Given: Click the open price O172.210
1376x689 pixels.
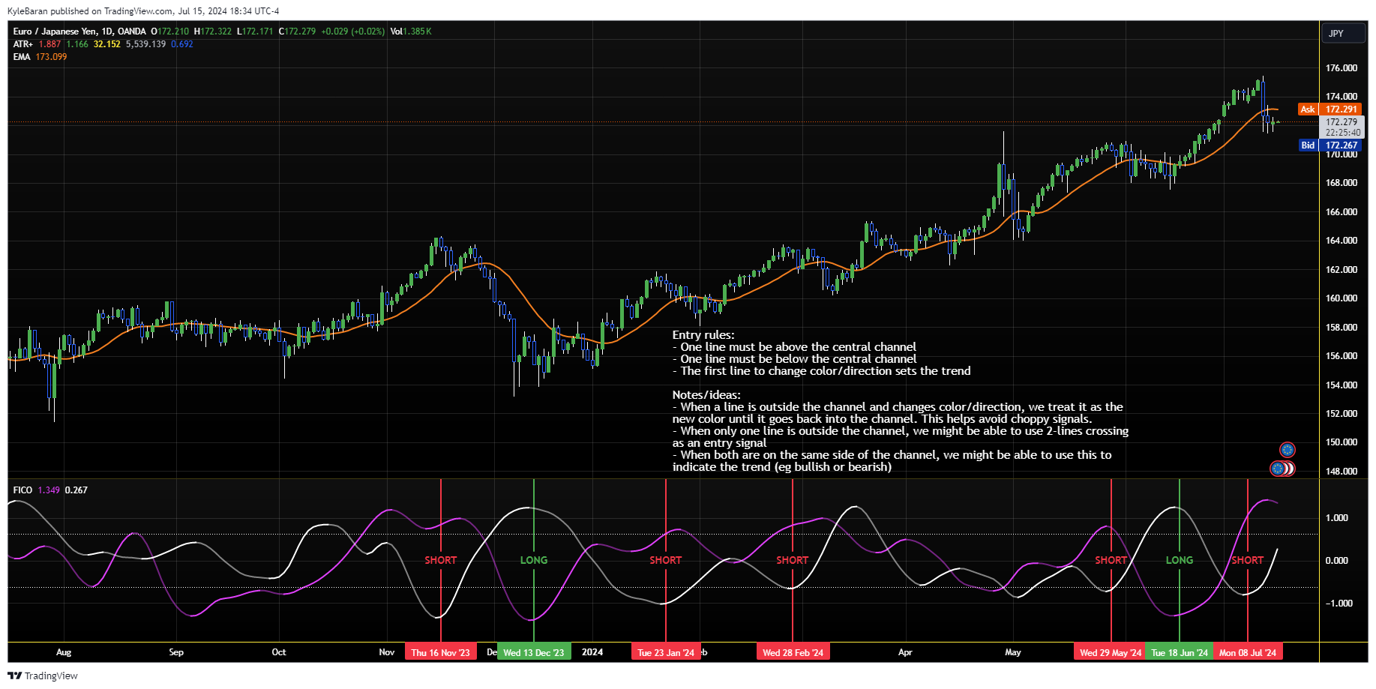Looking at the screenshot, I should (170, 31).
